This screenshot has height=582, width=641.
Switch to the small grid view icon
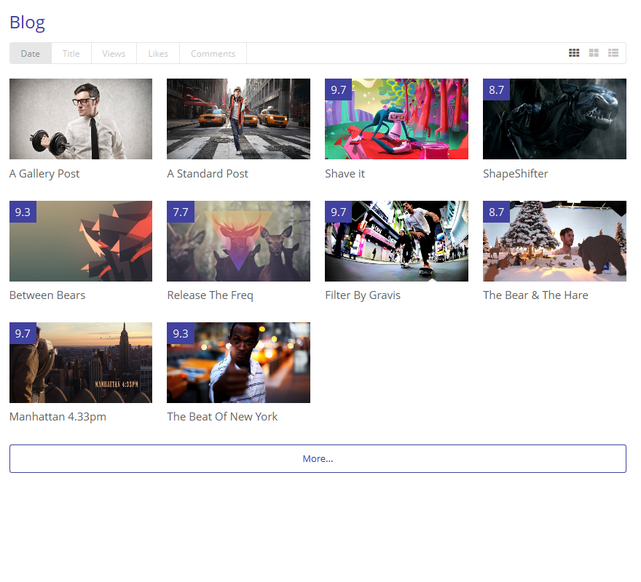coord(574,53)
